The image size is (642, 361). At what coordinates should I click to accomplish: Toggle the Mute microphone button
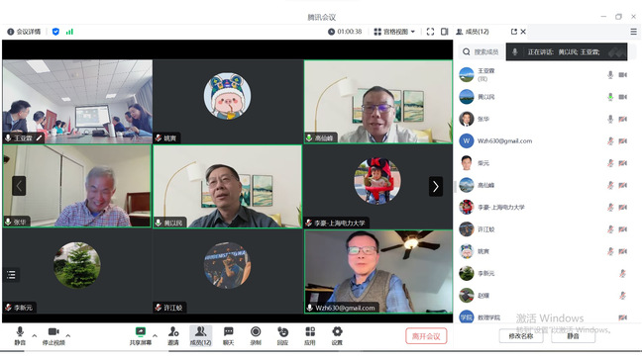coord(20,335)
